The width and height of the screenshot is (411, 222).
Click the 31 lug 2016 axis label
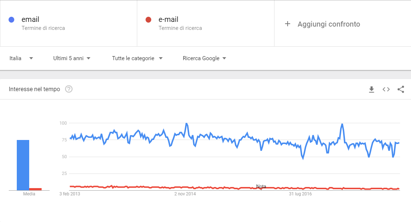[x=300, y=194]
